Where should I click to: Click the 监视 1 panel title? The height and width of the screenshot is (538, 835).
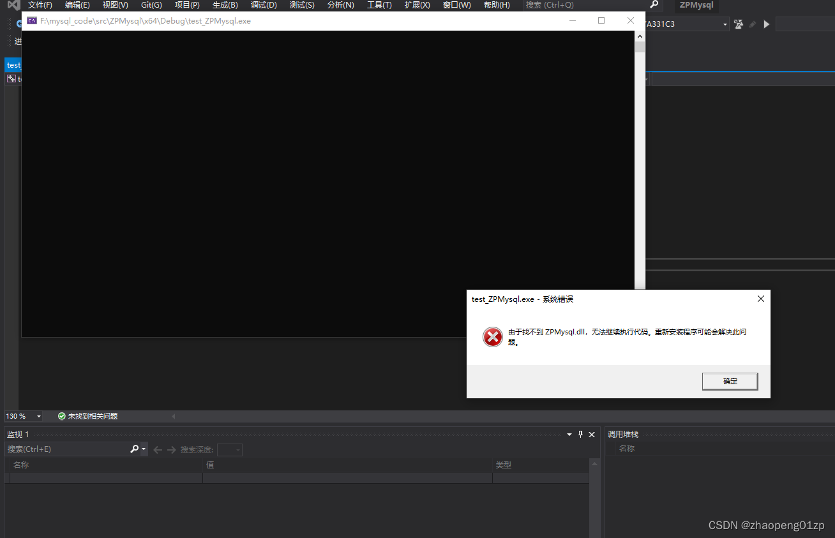click(x=18, y=434)
